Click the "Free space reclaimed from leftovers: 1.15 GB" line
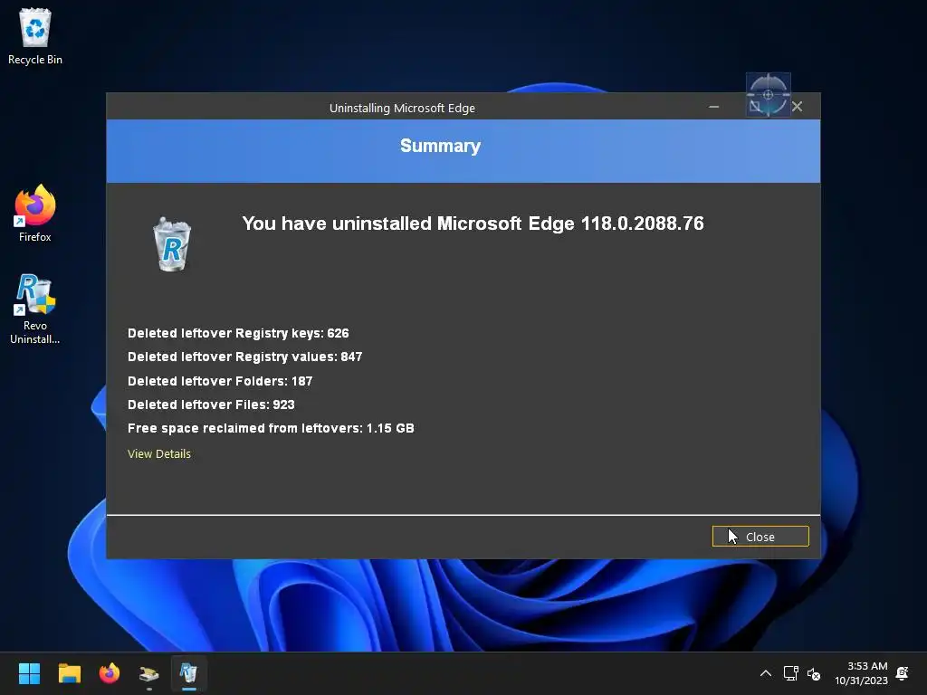 (271, 428)
